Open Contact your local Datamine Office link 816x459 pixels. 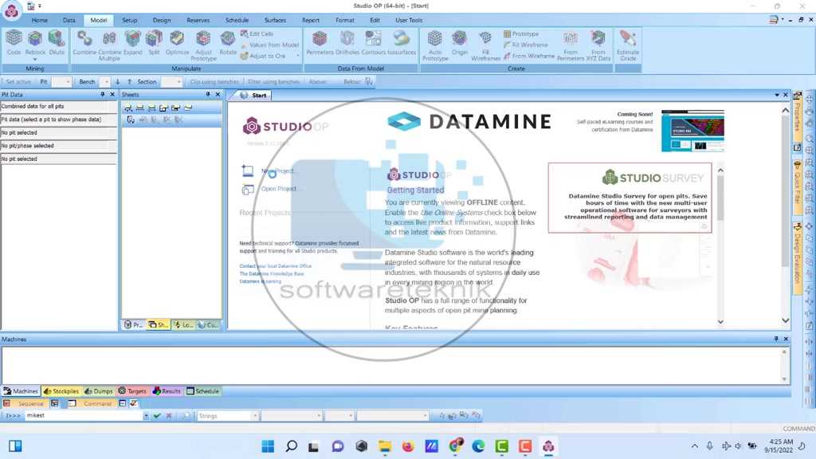click(275, 266)
